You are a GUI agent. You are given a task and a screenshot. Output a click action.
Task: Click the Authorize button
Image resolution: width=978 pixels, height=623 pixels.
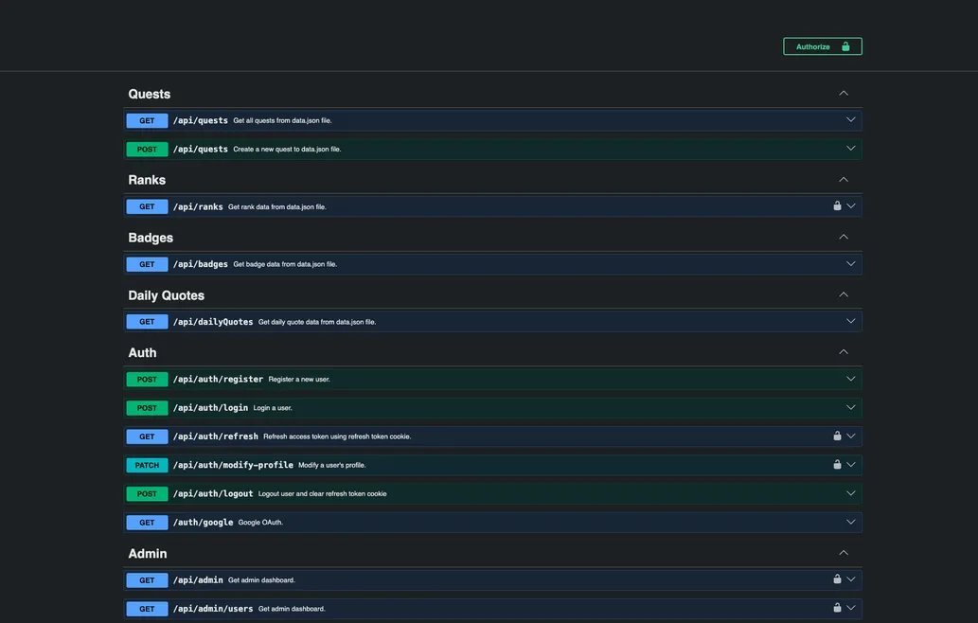(x=822, y=46)
